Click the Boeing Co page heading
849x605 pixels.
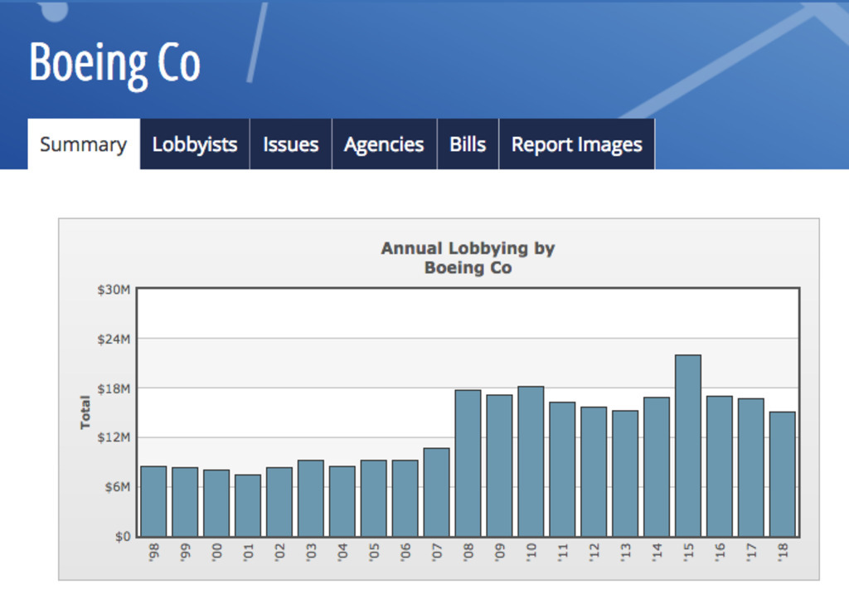(114, 64)
